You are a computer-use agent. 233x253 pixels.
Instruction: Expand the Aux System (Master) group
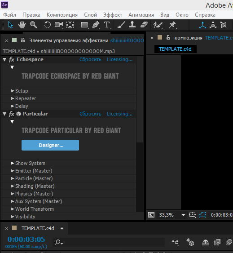click(12, 201)
